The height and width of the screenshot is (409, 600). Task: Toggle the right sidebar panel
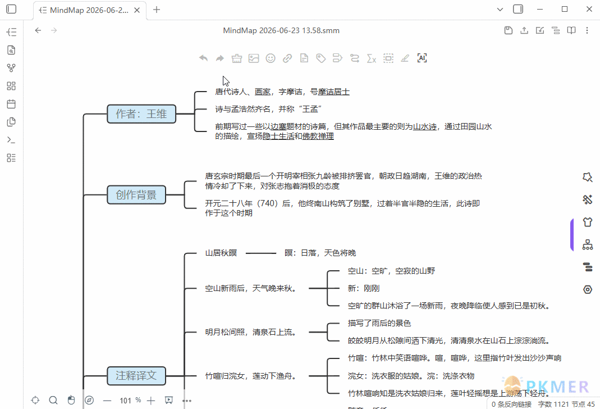coord(518,9)
